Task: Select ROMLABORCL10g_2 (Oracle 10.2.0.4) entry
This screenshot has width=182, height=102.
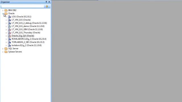Action: pos(29,39)
